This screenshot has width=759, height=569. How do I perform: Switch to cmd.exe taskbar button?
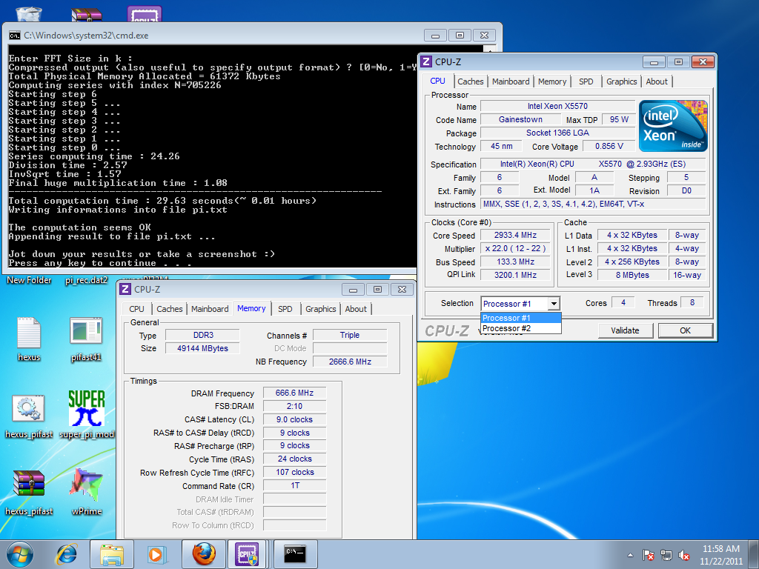(295, 554)
